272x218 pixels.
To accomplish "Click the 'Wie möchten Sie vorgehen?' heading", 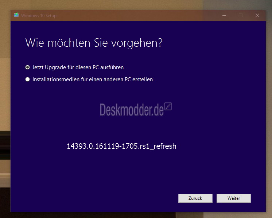I will (x=94, y=43).
